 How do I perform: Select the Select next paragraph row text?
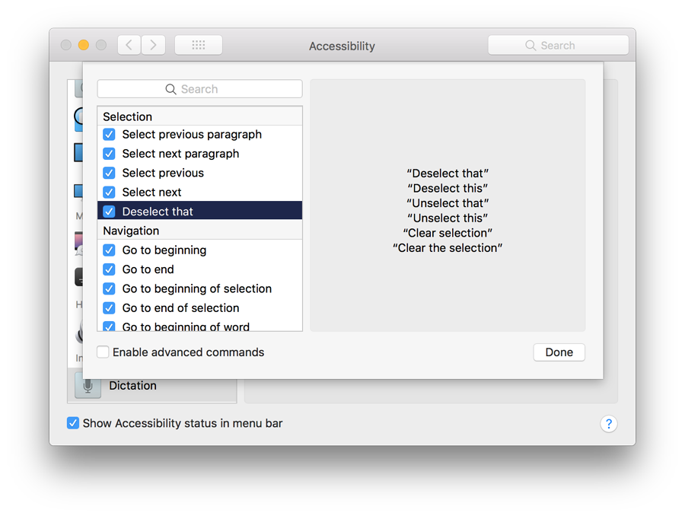[180, 154]
